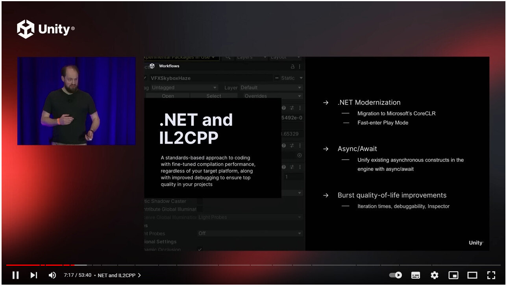Click the help question mark on the component header
This screenshot has width=507, height=287.
284,107
